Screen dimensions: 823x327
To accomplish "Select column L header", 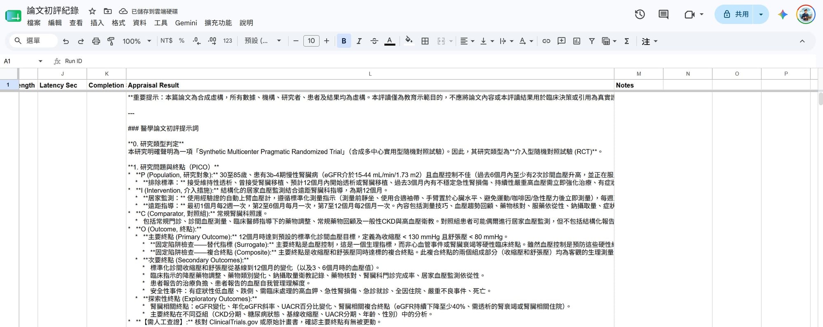I will 370,74.
